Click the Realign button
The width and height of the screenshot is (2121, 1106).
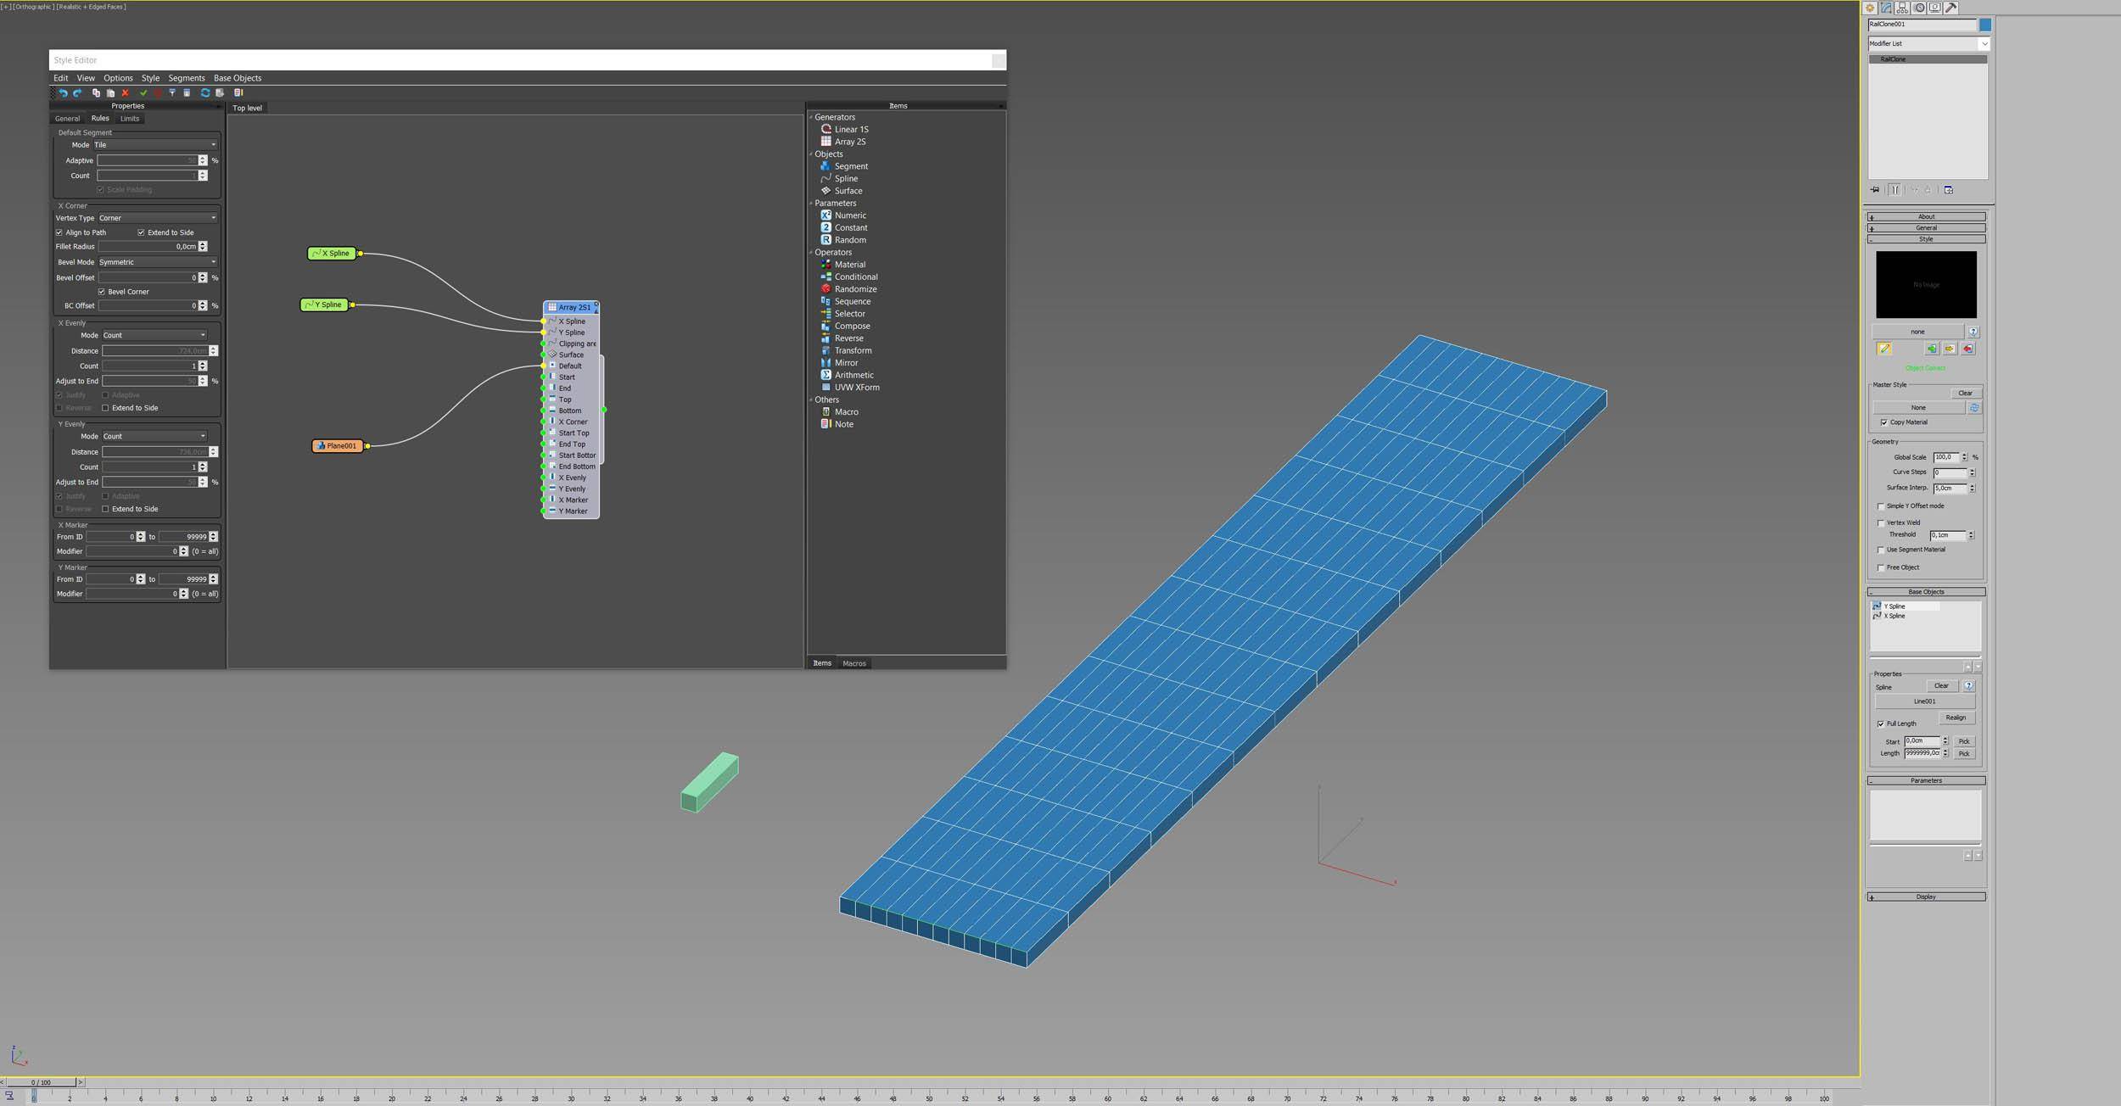pos(1956,718)
